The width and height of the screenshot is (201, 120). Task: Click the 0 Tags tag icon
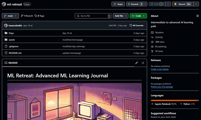pyautogui.click(x=36, y=16)
